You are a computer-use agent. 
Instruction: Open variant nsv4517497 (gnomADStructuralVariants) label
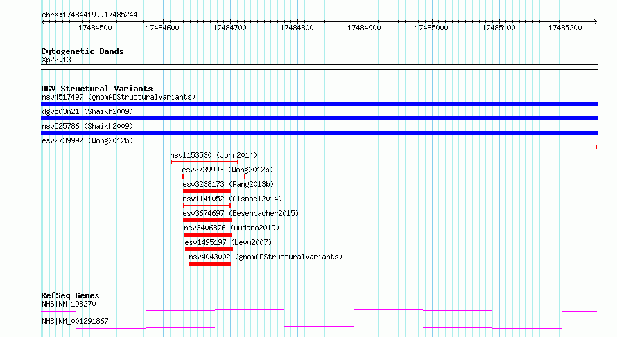point(119,97)
